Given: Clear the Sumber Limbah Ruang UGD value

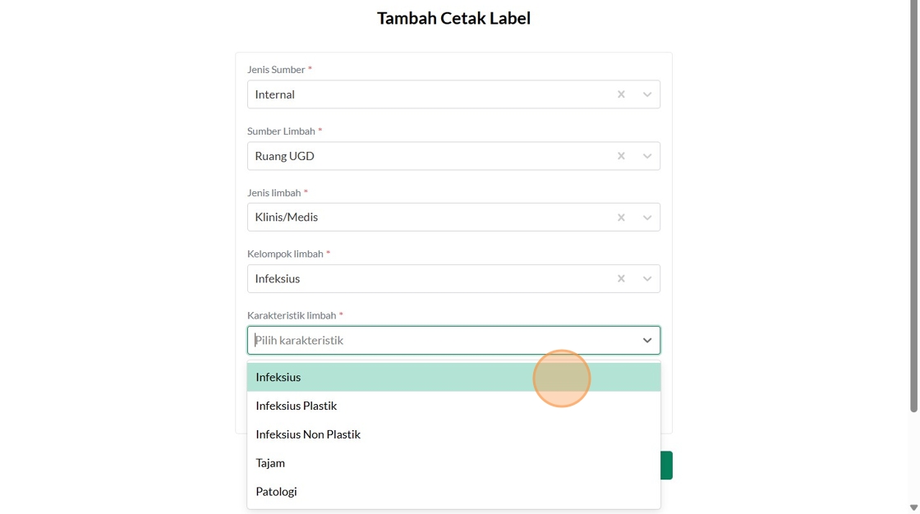Looking at the screenshot, I should pyautogui.click(x=621, y=156).
